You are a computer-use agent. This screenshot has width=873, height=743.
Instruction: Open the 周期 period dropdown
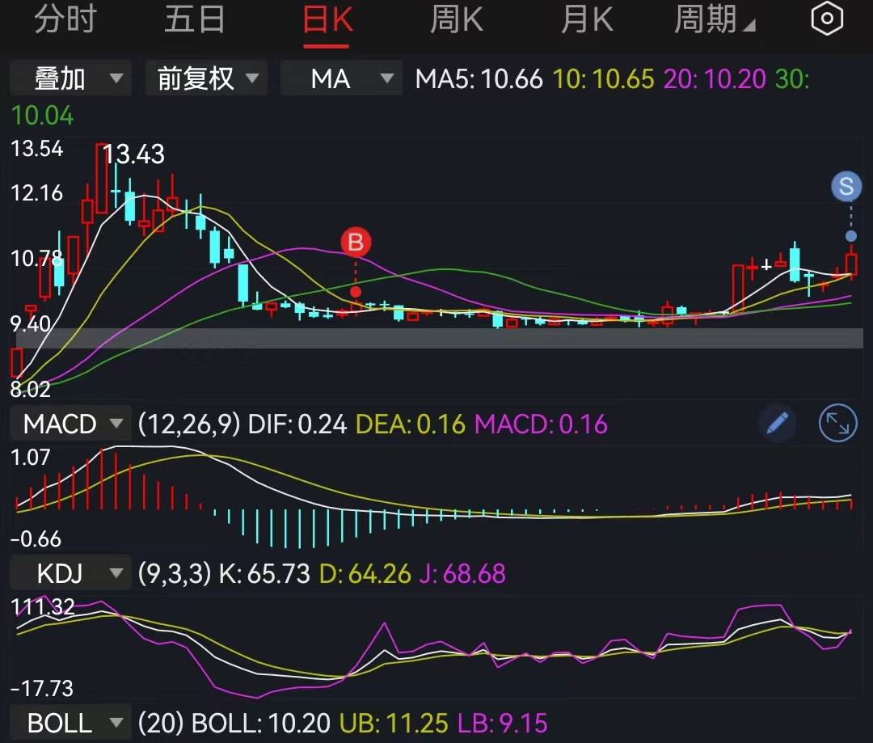[711, 18]
